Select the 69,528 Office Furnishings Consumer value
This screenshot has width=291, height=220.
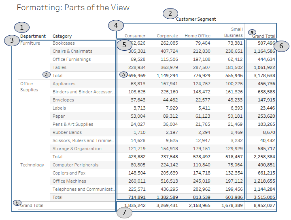point(138,59)
